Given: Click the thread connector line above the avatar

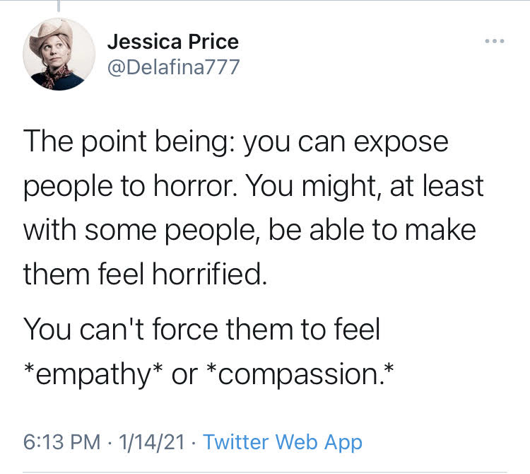Looking at the screenshot, I should 59,6.
